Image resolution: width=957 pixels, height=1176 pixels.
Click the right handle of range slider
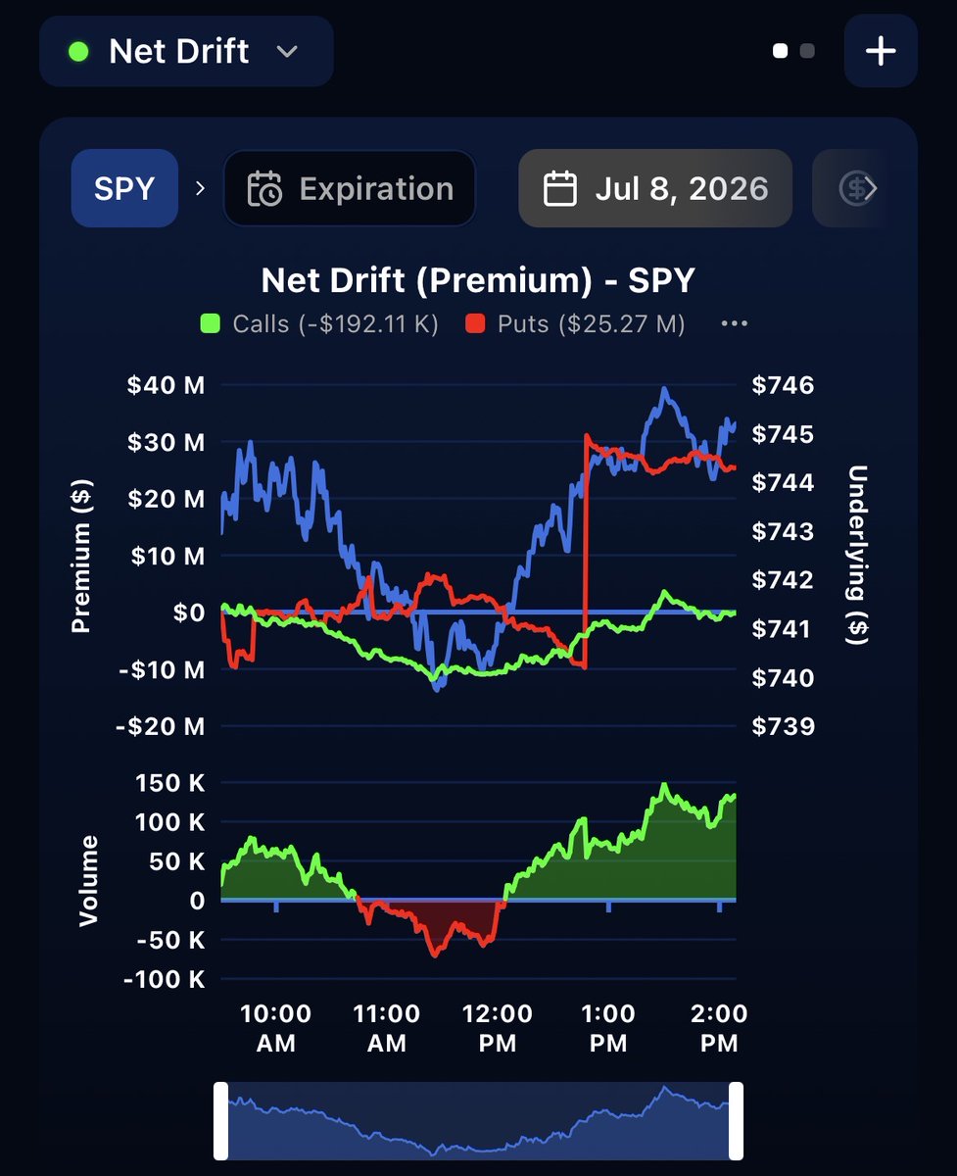(x=736, y=1121)
